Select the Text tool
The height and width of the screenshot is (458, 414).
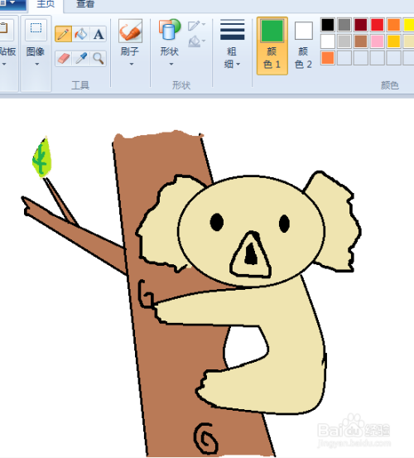coord(99,34)
